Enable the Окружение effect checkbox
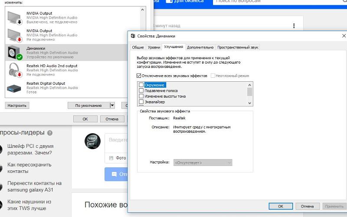 pyautogui.click(x=141, y=85)
